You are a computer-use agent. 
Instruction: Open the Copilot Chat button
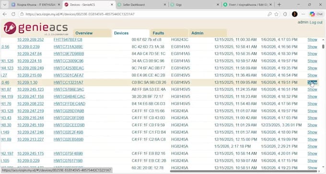click(316, 14)
